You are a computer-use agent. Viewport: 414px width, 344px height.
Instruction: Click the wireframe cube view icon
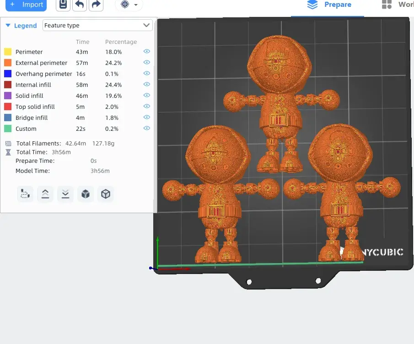pos(106,194)
